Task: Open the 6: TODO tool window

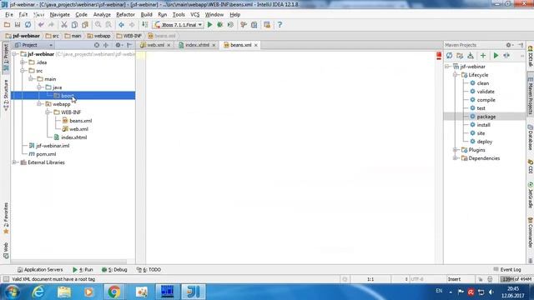Action: (149, 269)
